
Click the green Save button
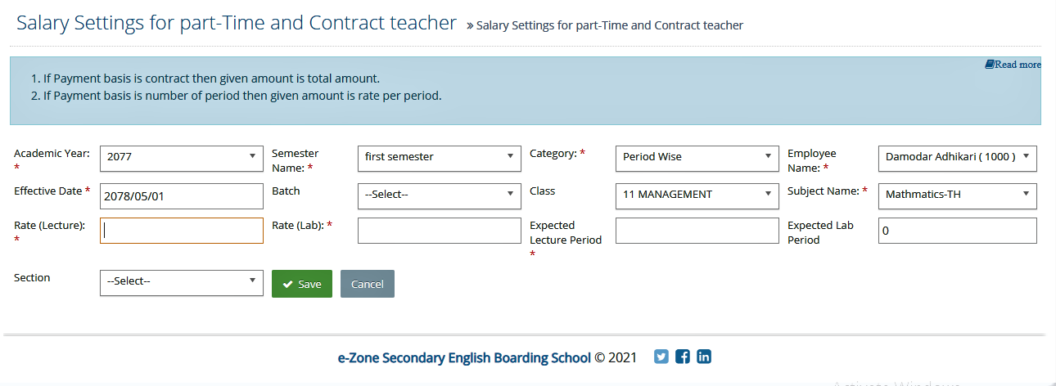coord(302,284)
